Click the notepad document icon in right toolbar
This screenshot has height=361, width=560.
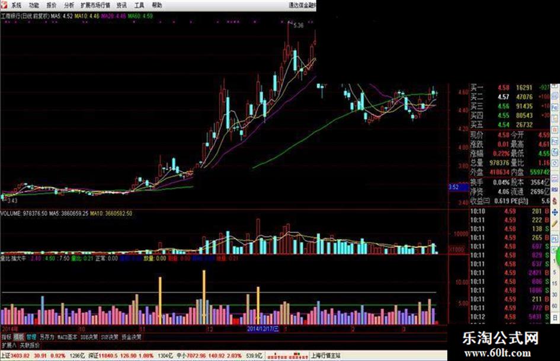pyautogui.click(x=555, y=119)
